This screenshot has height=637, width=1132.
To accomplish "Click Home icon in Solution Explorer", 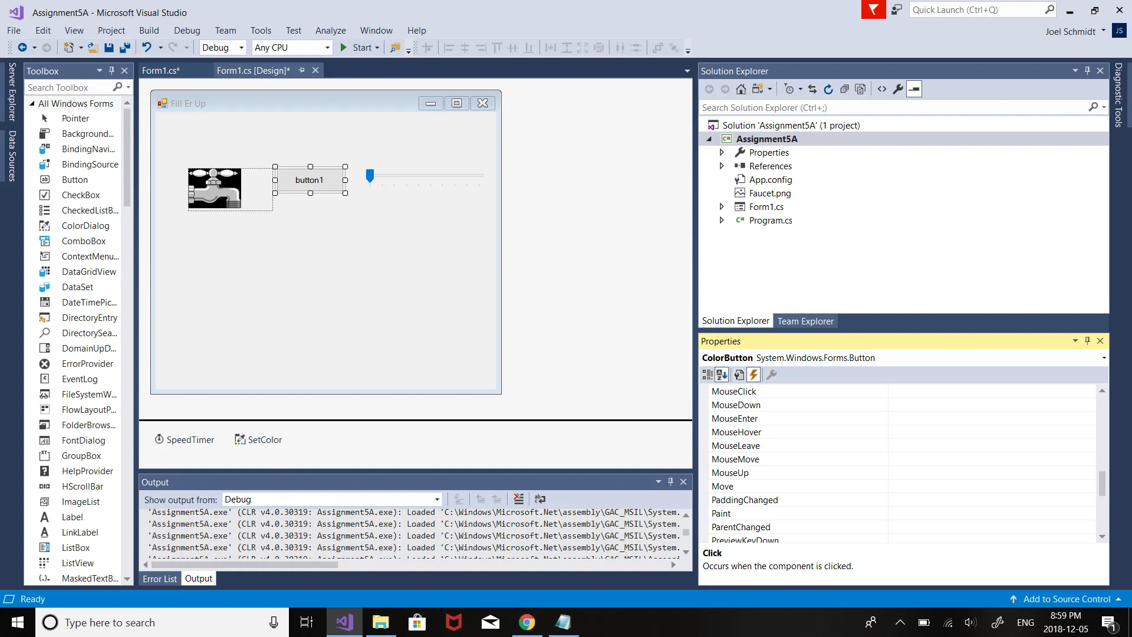I will click(x=741, y=89).
